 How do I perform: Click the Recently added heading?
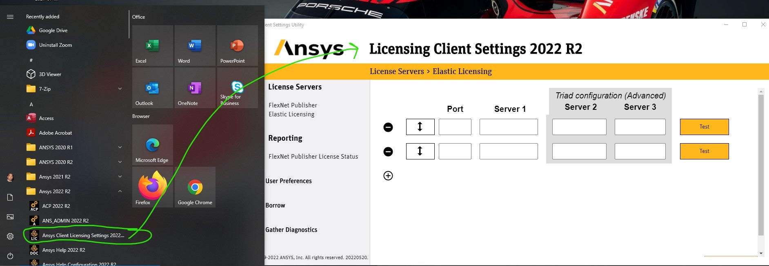(x=42, y=17)
